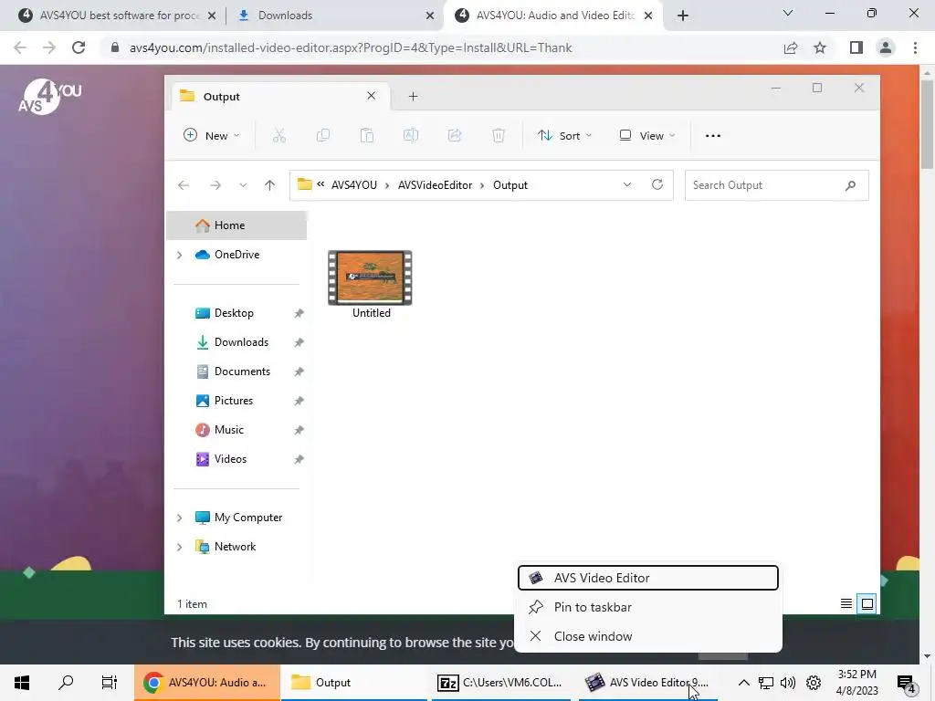The width and height of the screenshot is (935, 701).
Task: Open the New dropdown in Explorer
Action: (211, 136)
